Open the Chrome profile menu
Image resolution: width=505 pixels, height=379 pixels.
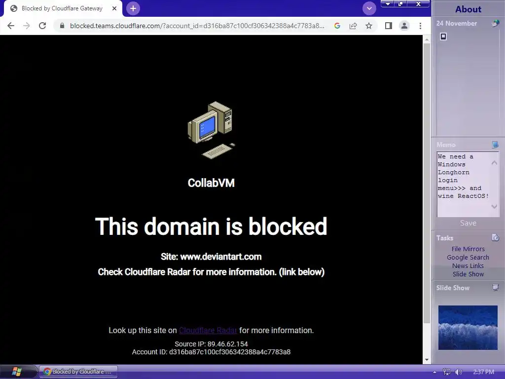[404, 26]
